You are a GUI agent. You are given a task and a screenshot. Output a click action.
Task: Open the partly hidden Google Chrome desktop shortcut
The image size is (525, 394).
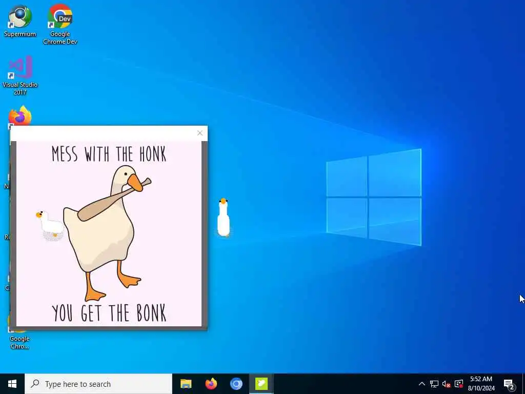[19, 339]
